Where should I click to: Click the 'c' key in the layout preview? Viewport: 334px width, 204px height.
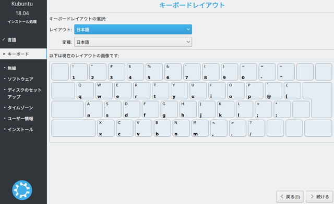(125, 128)
